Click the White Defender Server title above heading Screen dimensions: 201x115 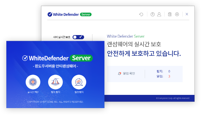tap(126, 36)
